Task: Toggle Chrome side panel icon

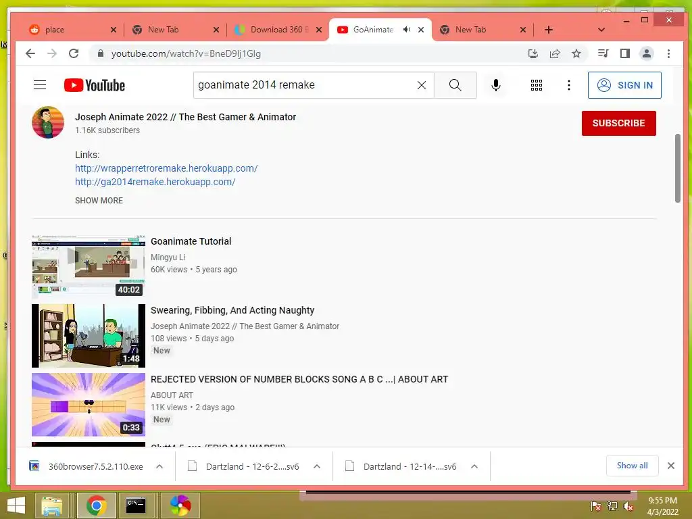Action: click(625, 53)
